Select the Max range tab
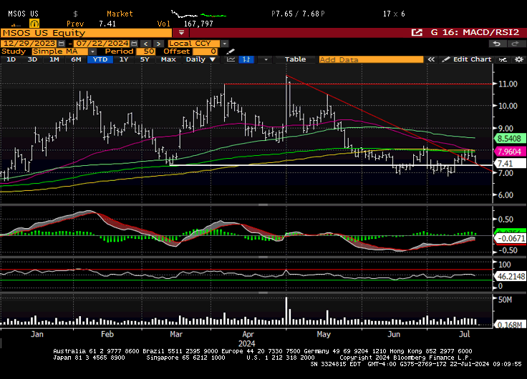Image resolution: width=527 pixels, height=379 pixels. (168, 59)
